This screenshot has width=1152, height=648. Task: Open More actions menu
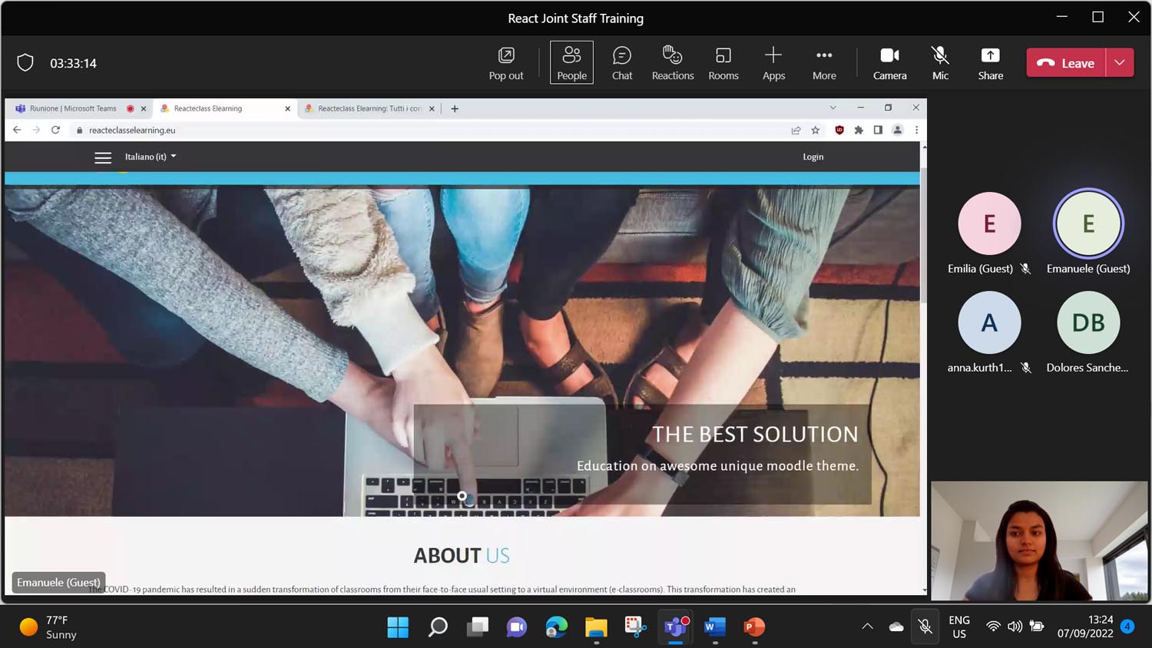824,63
